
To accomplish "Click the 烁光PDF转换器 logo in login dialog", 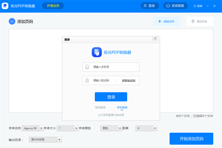I will (x=97, y=52).
